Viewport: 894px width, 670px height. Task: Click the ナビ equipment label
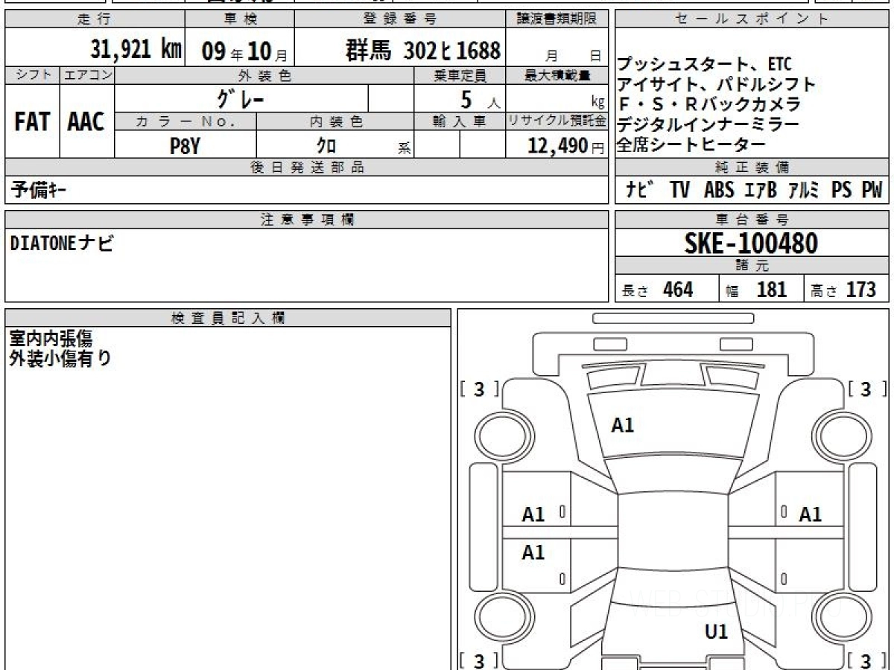click(641, 190)
